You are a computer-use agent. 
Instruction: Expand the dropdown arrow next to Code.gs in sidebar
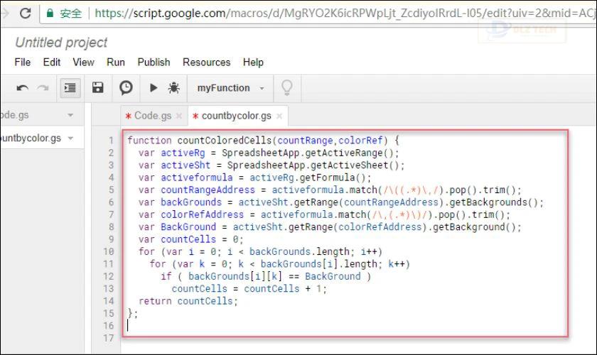pyautogui.click(x=70, y=115)
